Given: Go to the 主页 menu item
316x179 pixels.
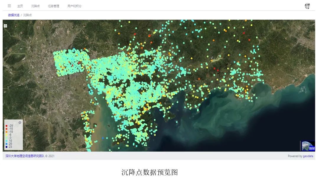Looking at the screenshot, I should coord(20,6).
